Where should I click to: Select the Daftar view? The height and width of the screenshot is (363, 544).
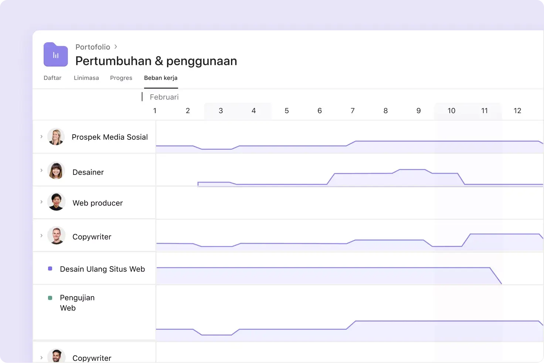click(x=52, y=78)
